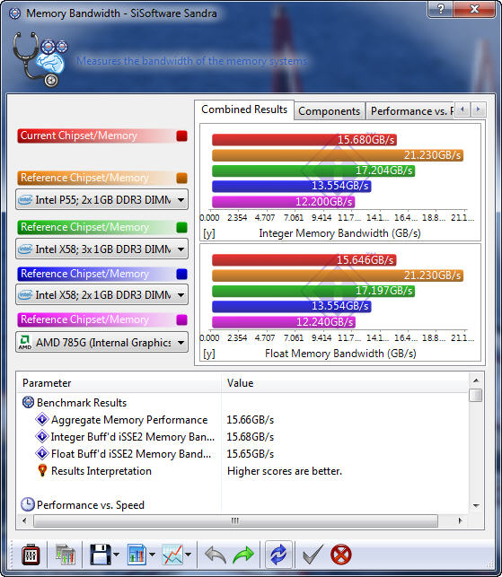The image size is (502, 577).
Task: Click the Integer Buff'd iSSE2 diamond icon
Action: coord(41,436)
